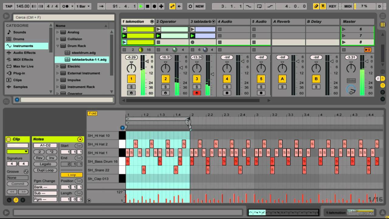Expand the Impulse folder
This screenshot has width=389, height=219.
point(57,80)
